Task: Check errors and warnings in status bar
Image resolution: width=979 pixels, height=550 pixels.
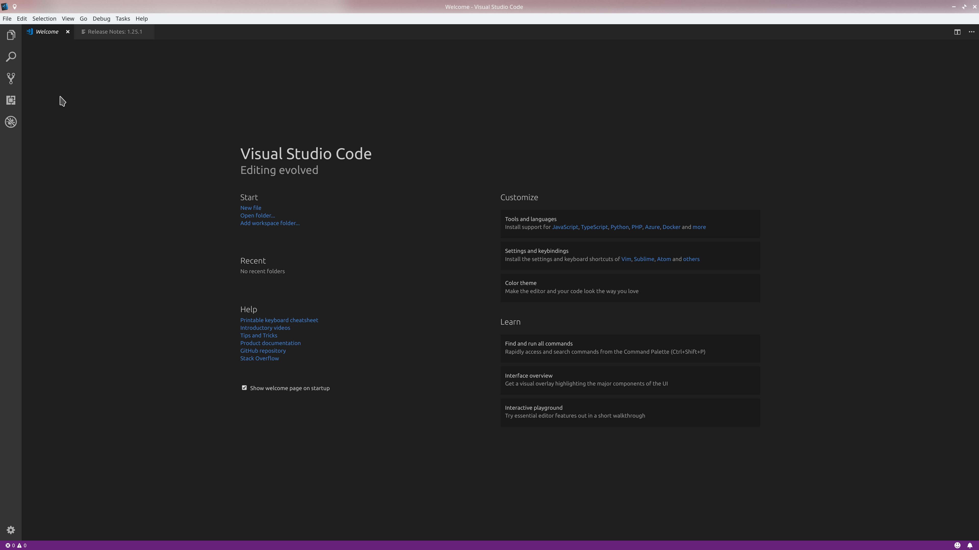Action: 15,545
